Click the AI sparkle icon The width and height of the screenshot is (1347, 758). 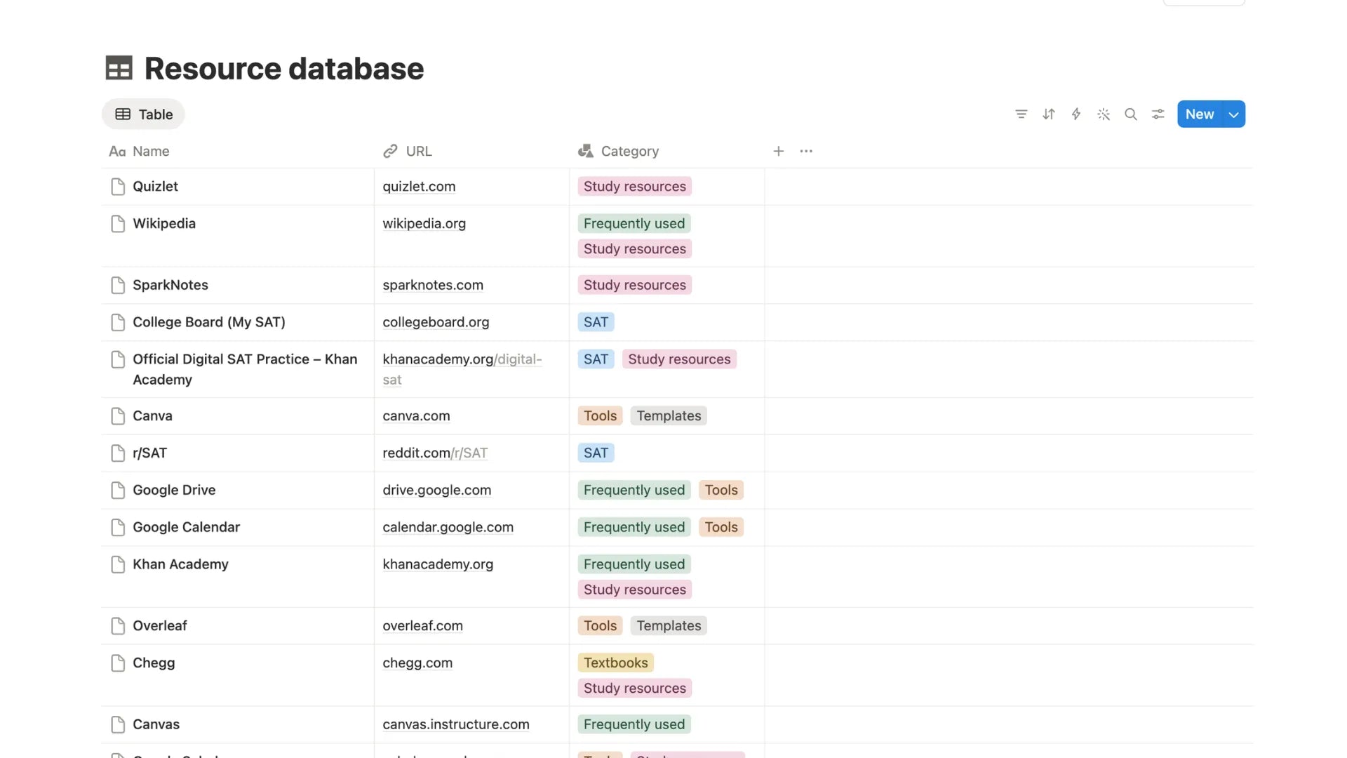pyautogui.click(x=1103, y=114)
